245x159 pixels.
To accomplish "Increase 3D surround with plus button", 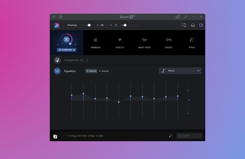I will 75,44.
